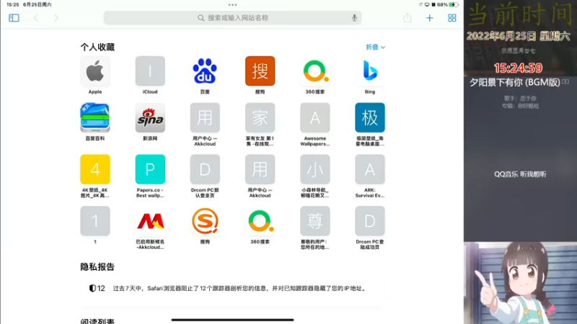Tap the microphone dictation icon
The width and height of the screenshot is (577, 324).
point(354,17)
